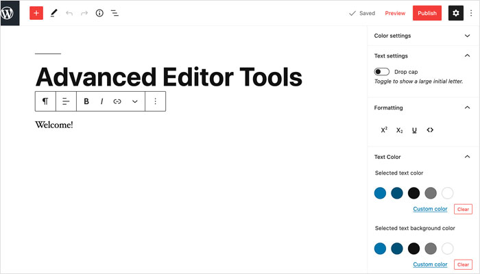Open text alignment options in block toolbar
480x274 pixels.
coord(66,101)
